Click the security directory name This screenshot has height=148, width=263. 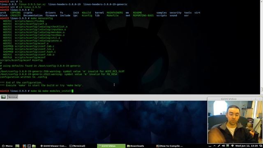175,13
